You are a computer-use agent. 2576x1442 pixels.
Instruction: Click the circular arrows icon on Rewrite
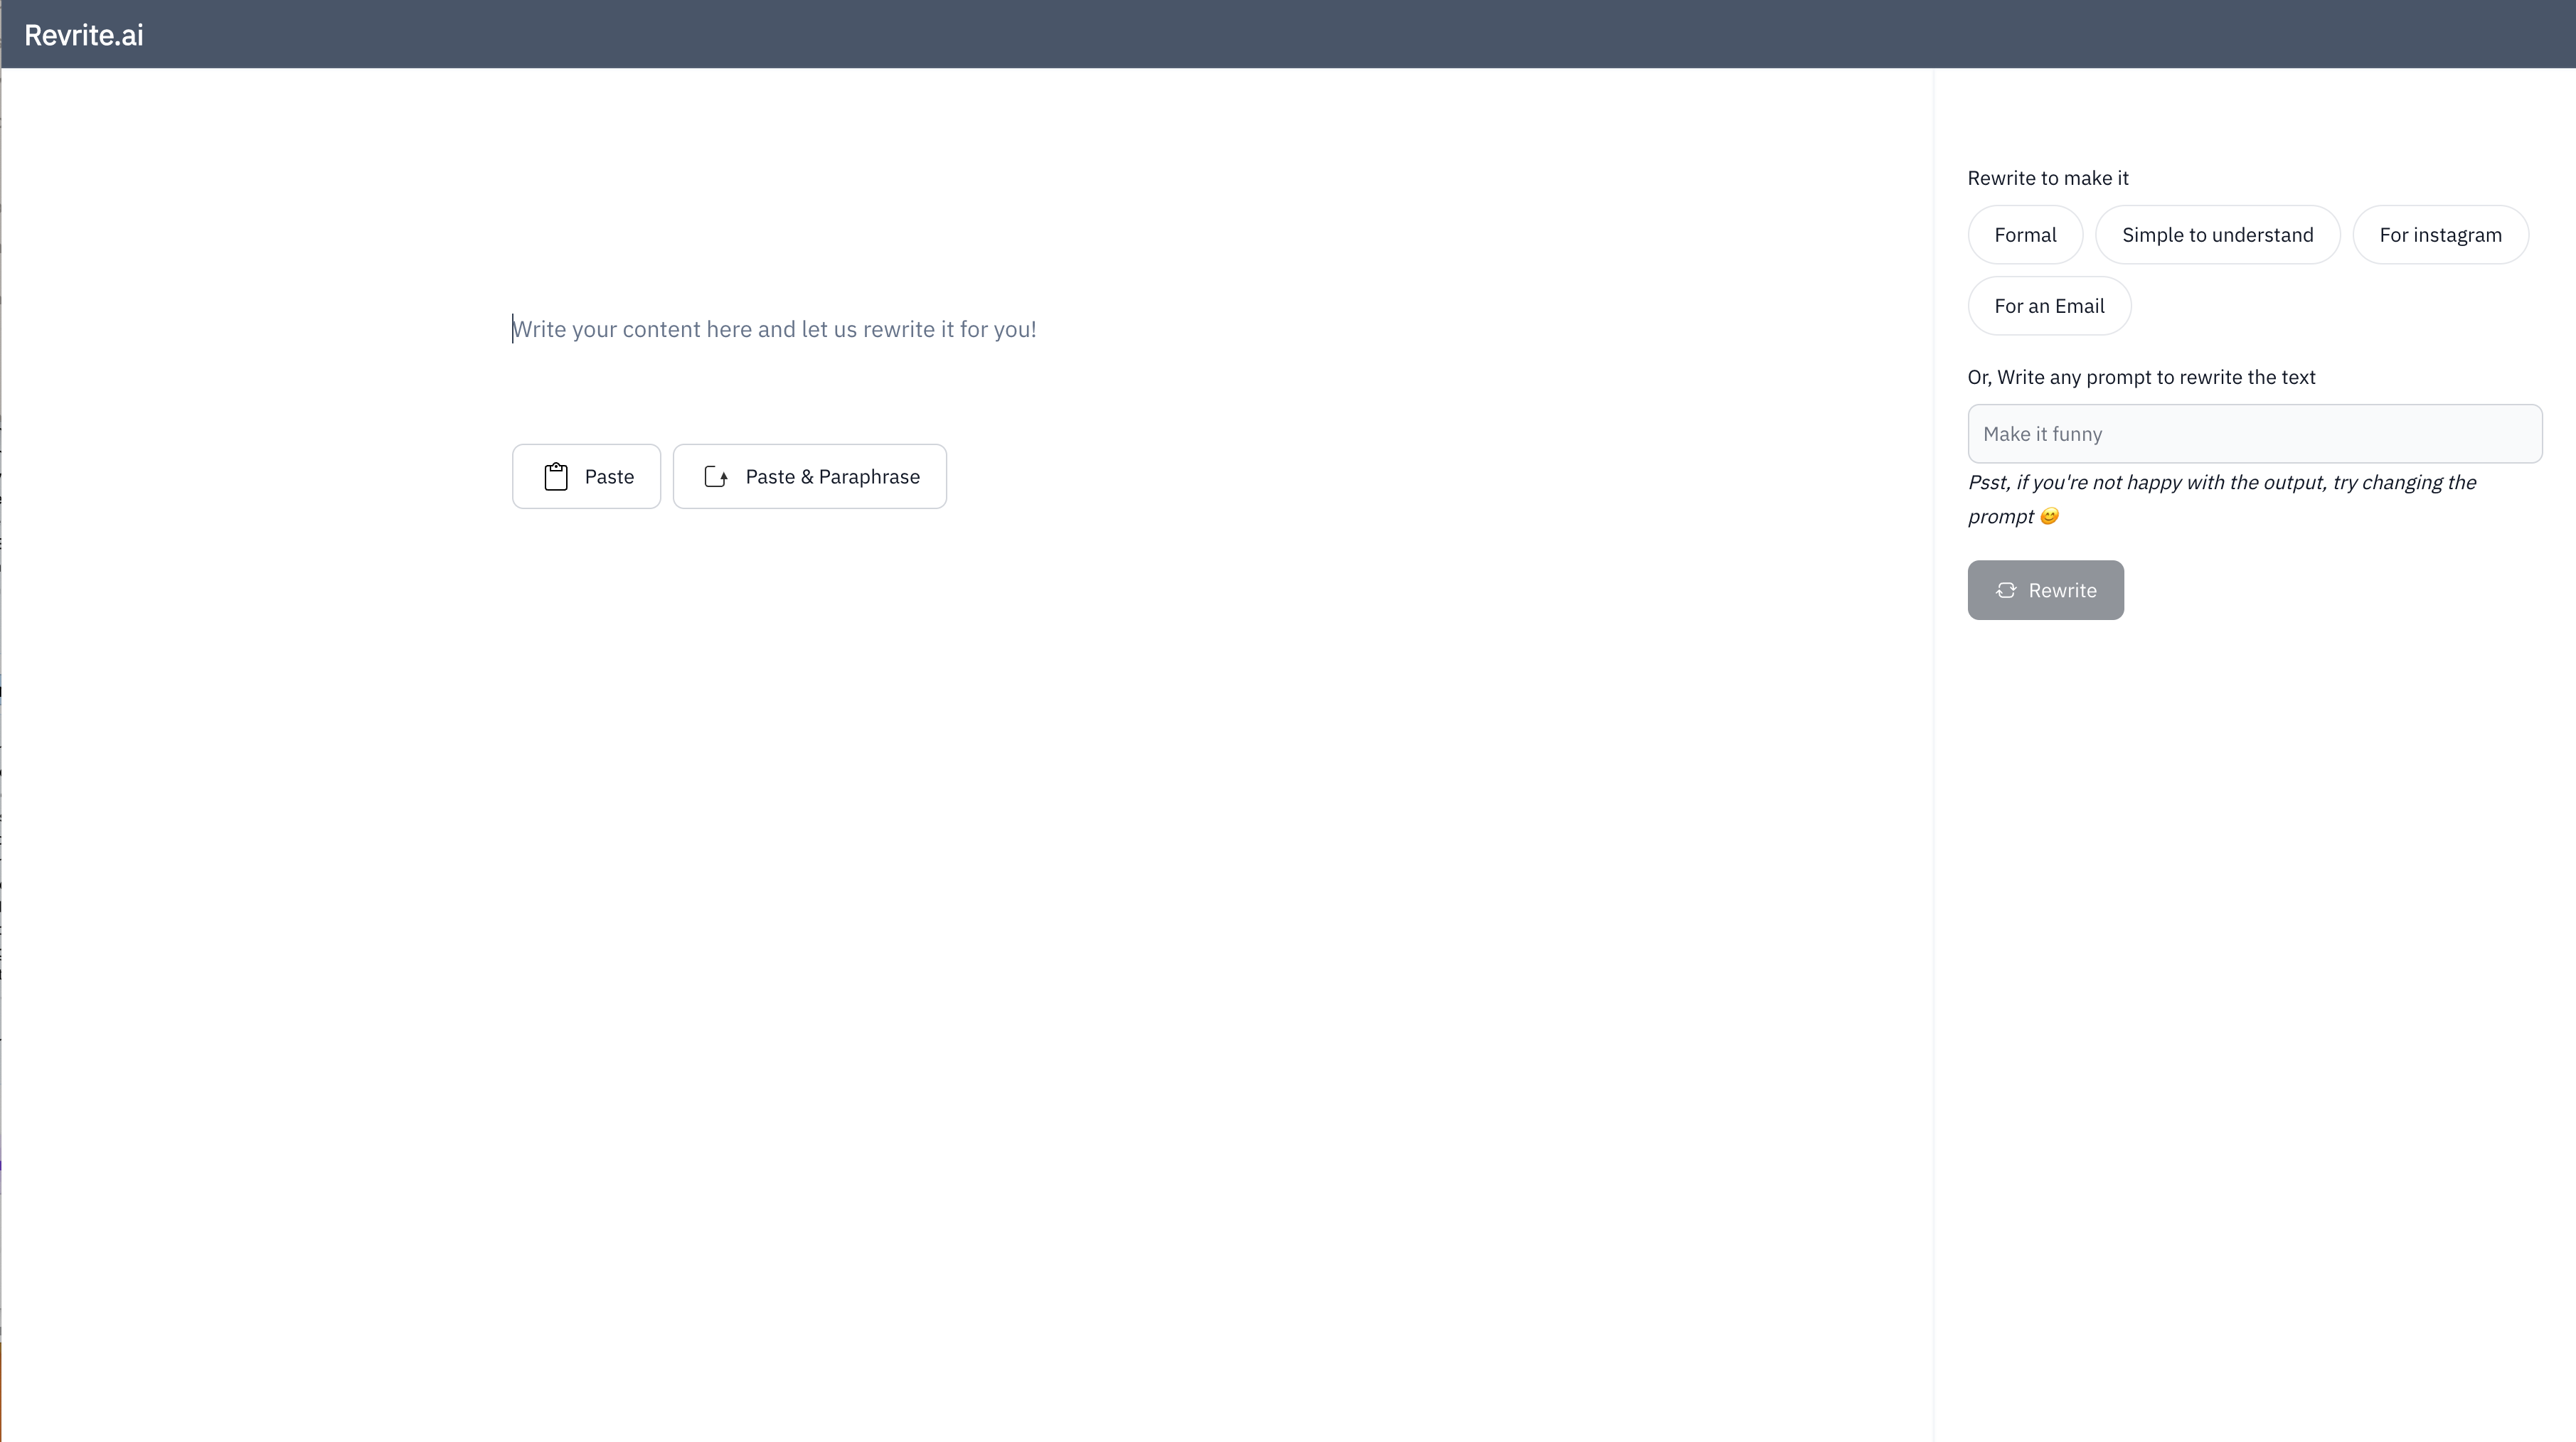[x=2005, y=590]
